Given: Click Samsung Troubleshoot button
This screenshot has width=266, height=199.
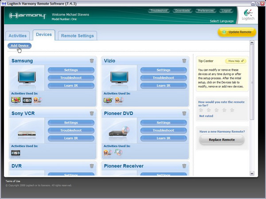Looking at the screenshot, I should tap(71, 78).
